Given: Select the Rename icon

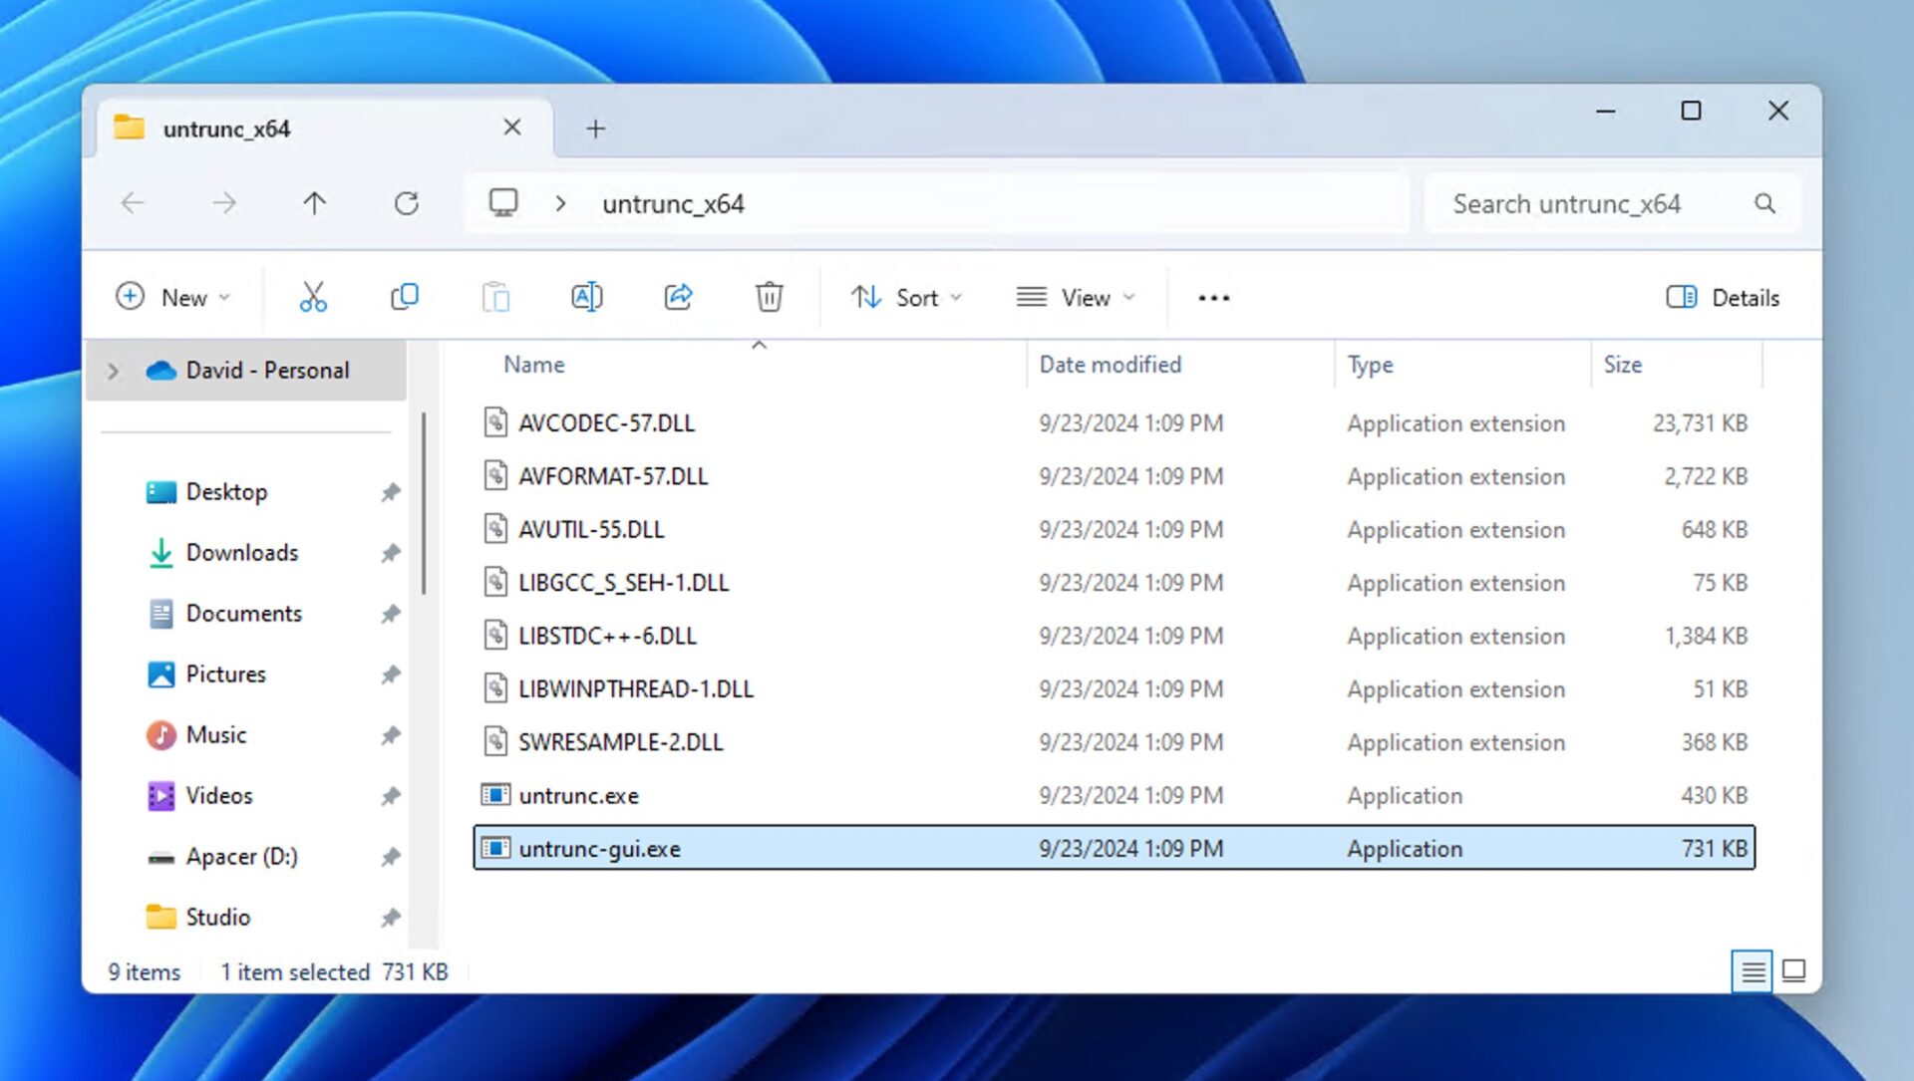Looking at the screenshot, I should click(x=587, y=296).
